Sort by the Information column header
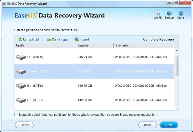 (x=144, y=46)
